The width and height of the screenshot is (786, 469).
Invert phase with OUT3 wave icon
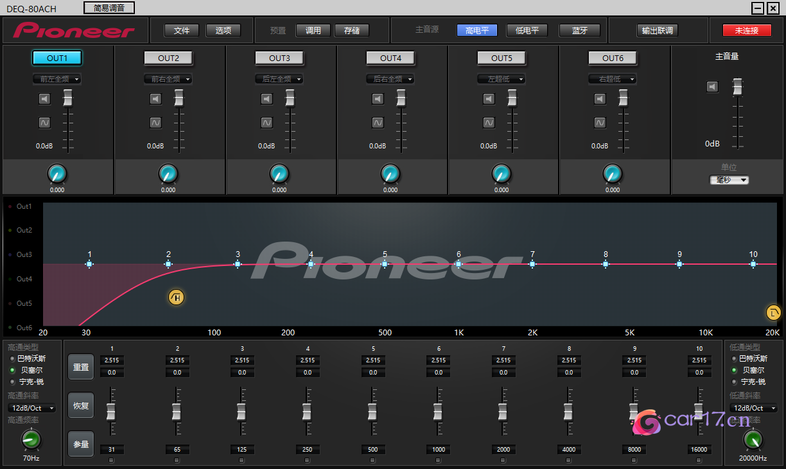click(266, 122)
